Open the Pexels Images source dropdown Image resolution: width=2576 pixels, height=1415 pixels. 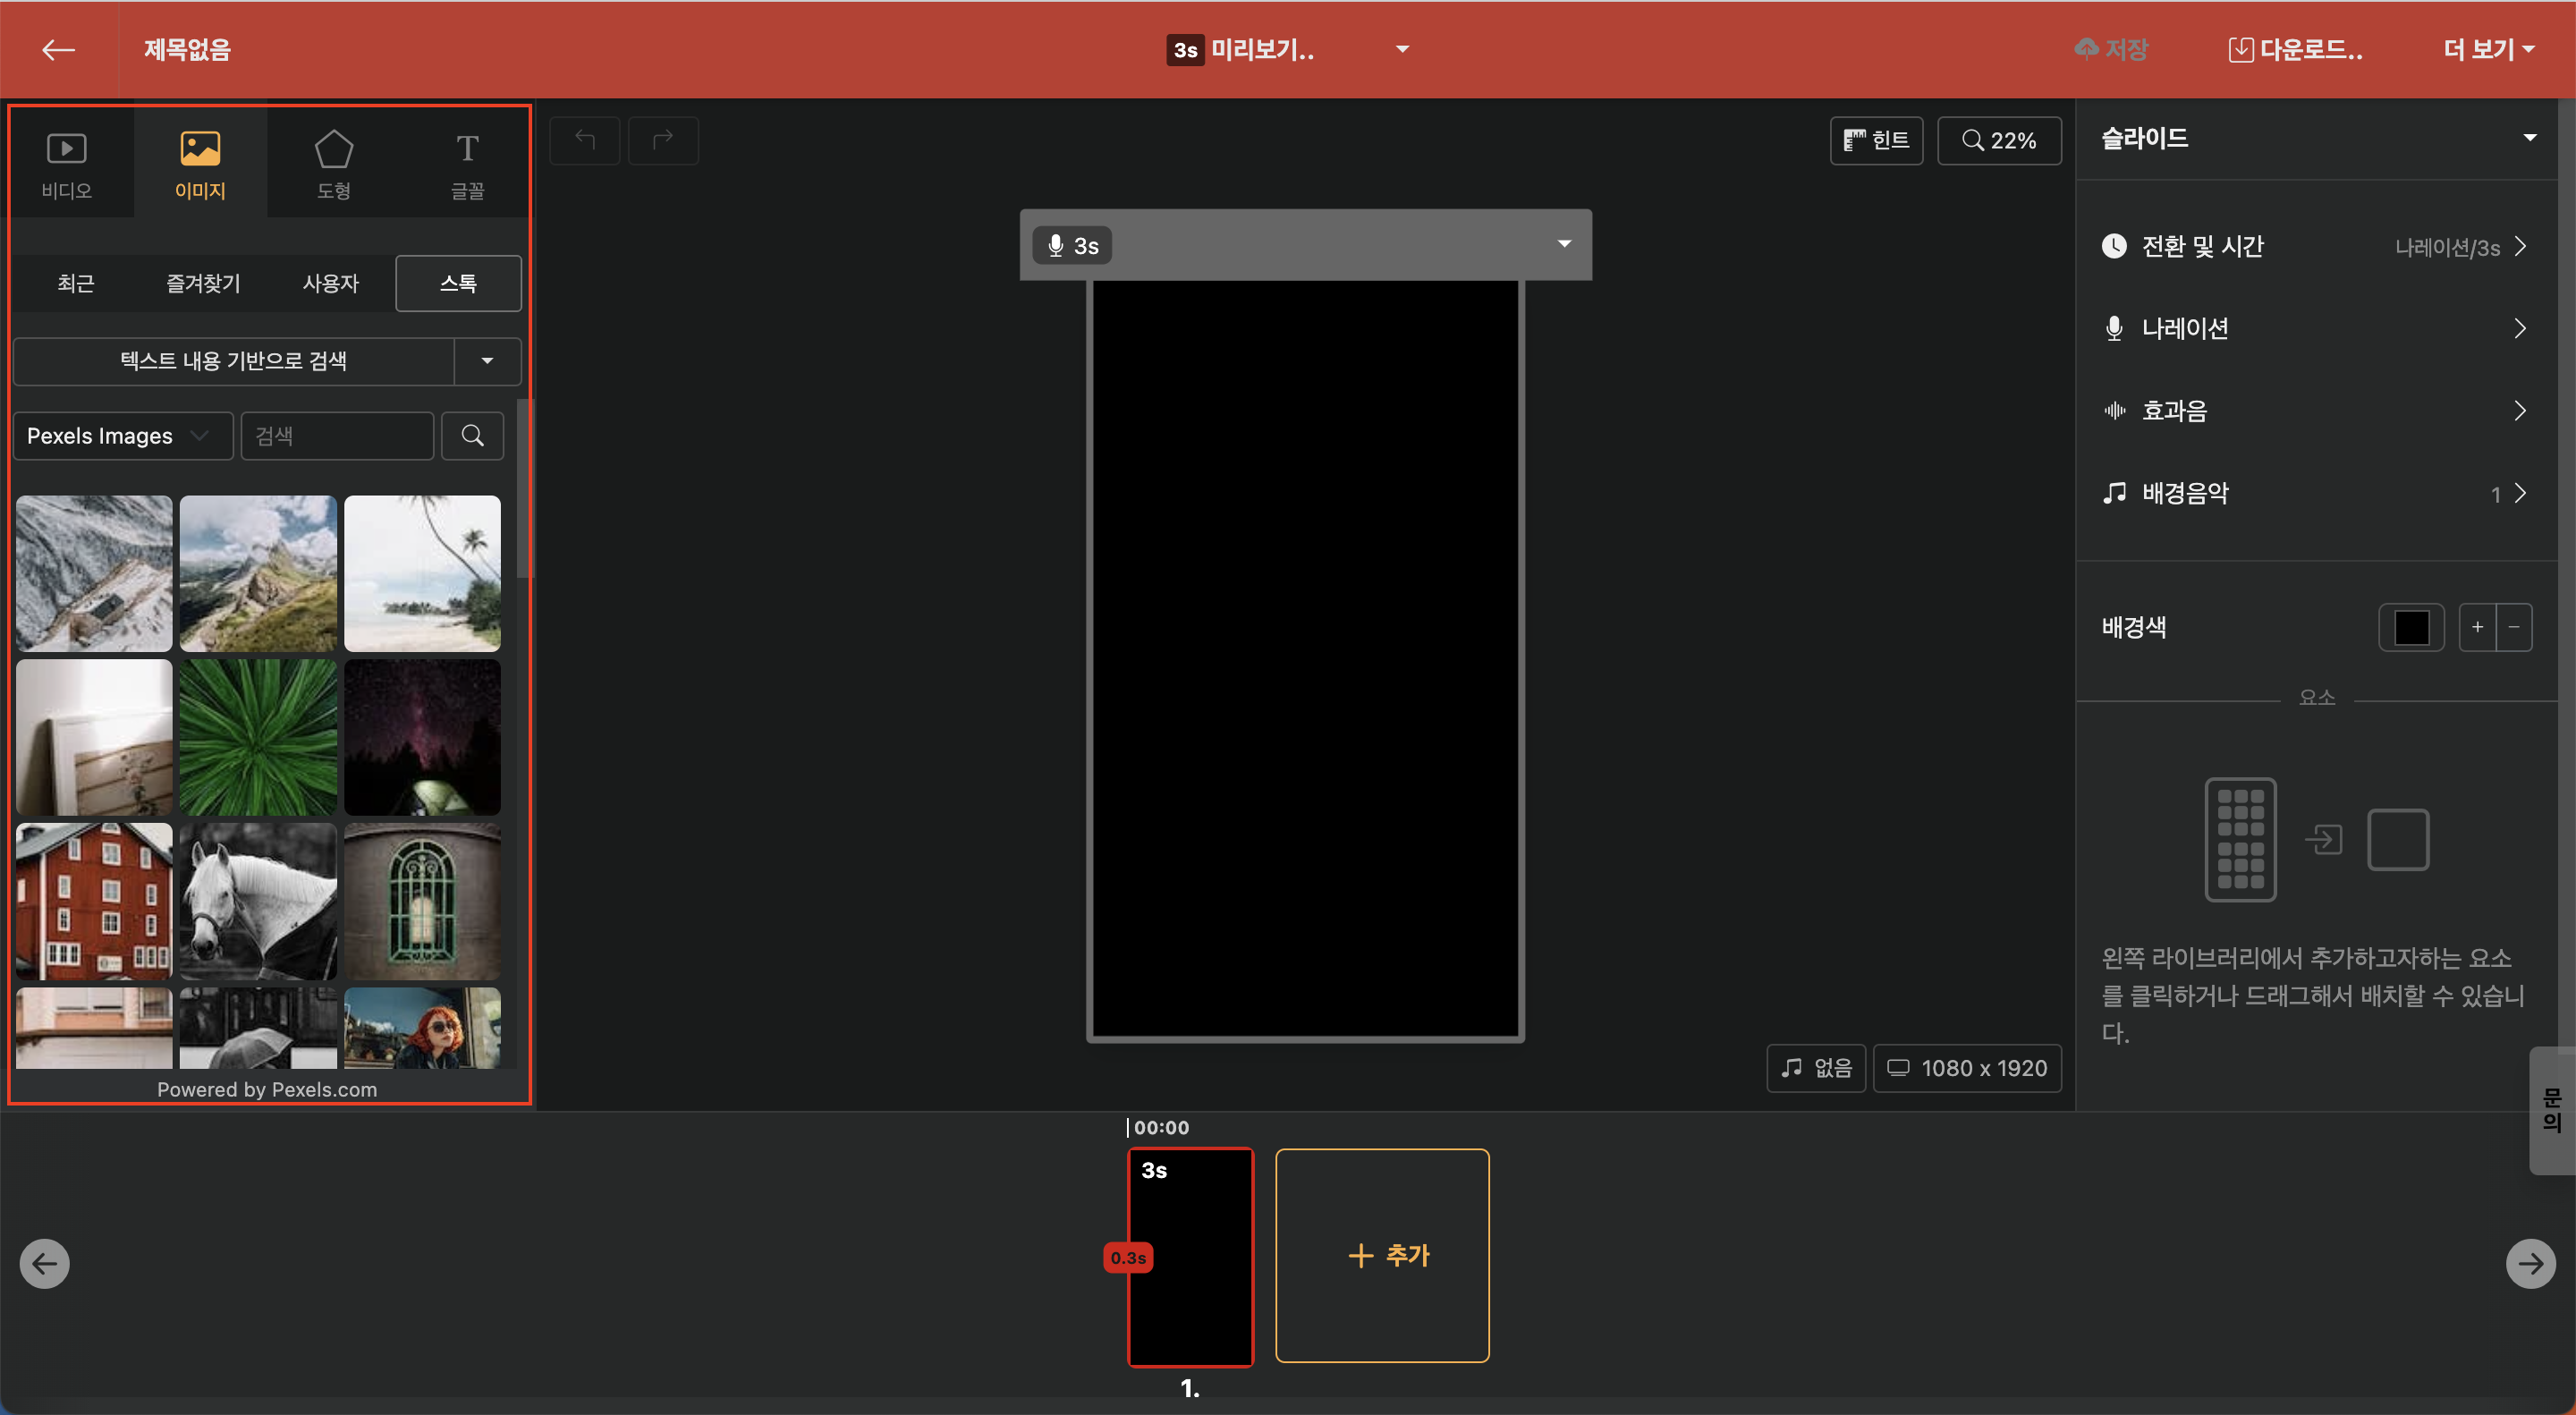122,436
